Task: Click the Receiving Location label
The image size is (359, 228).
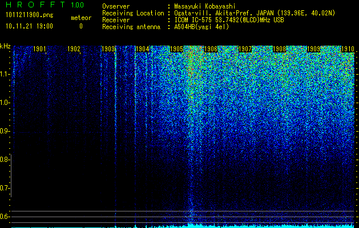Action: (x=133, y=13)
